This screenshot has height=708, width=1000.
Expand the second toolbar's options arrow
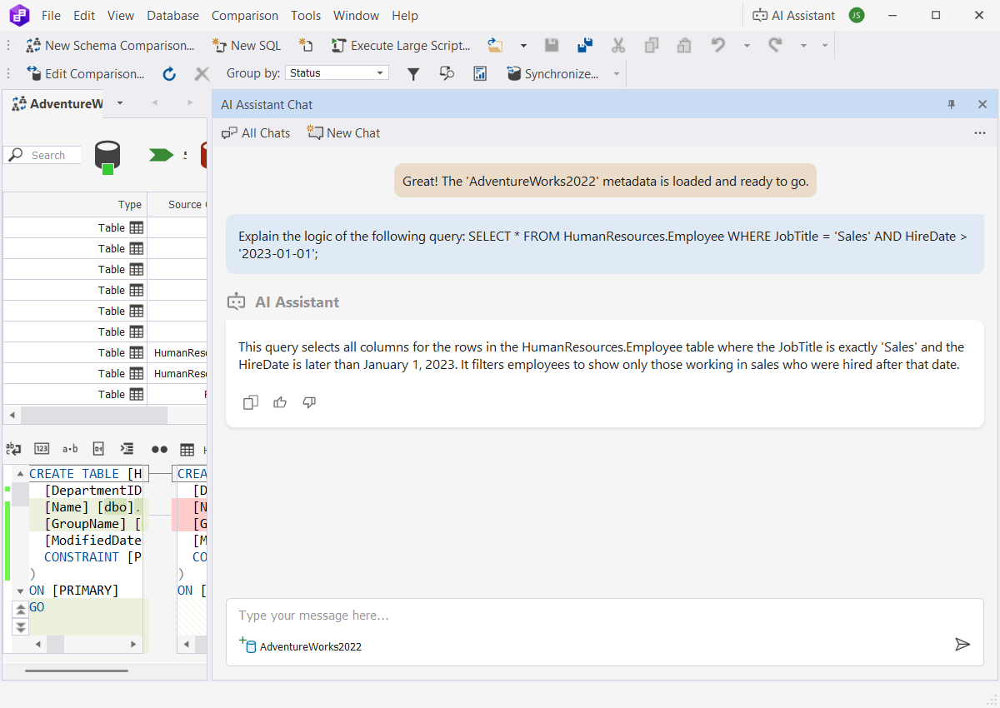click(617, 73)
